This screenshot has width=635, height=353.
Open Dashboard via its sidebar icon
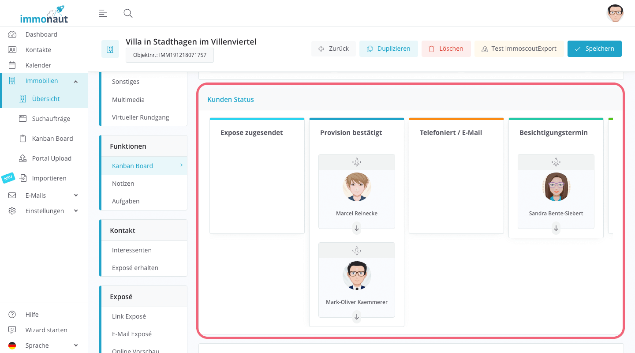click(x=11, y=34)
